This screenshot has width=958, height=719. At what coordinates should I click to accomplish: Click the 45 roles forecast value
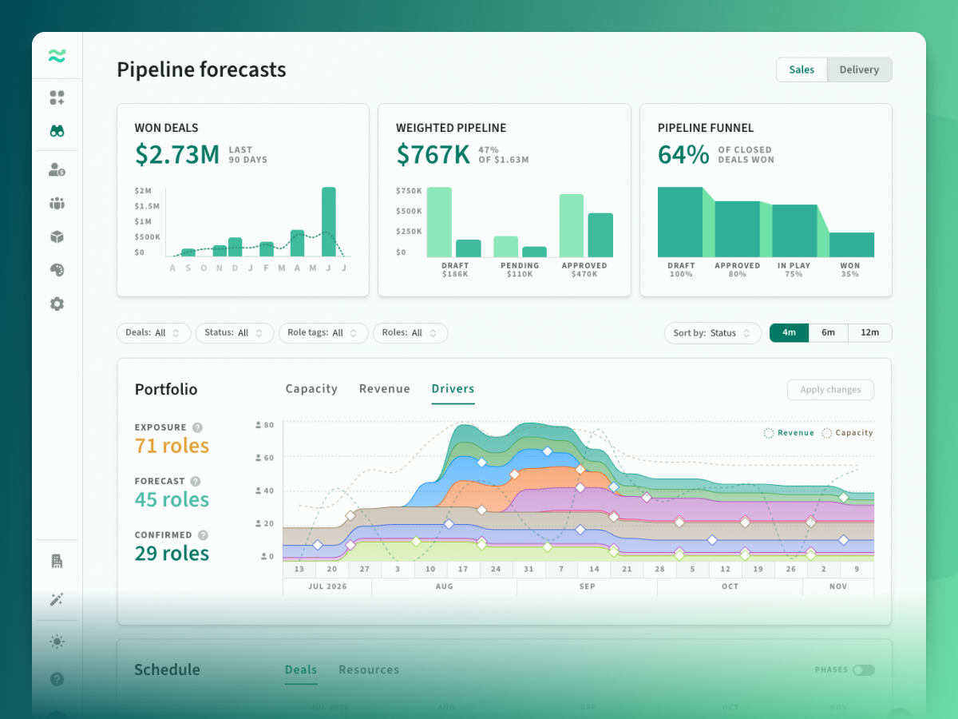[172, 499]
